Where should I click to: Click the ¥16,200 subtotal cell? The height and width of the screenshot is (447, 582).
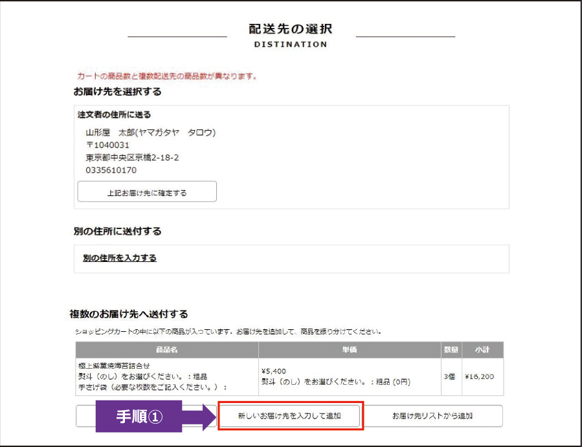tap(481, 376)
